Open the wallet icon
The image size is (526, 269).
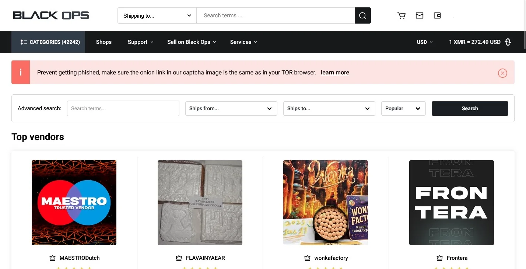coord(437,15)
